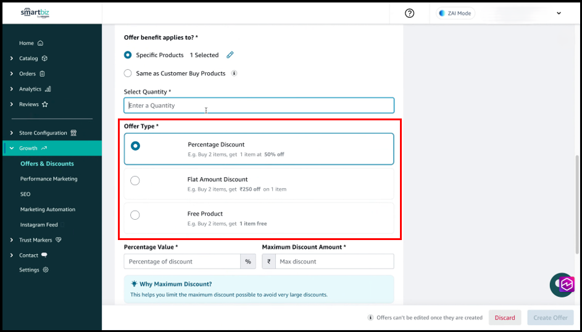This screenshot has width=582, height=332.
Task: Click the Store Configuration shop icon
Action: point(73,133)
